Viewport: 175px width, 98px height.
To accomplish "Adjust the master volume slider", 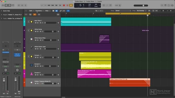I will (141, 5).
